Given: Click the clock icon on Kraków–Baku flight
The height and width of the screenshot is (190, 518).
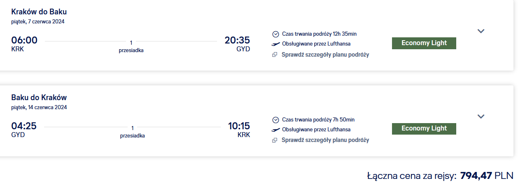Looking at the screenshot, I should [275, 34].
